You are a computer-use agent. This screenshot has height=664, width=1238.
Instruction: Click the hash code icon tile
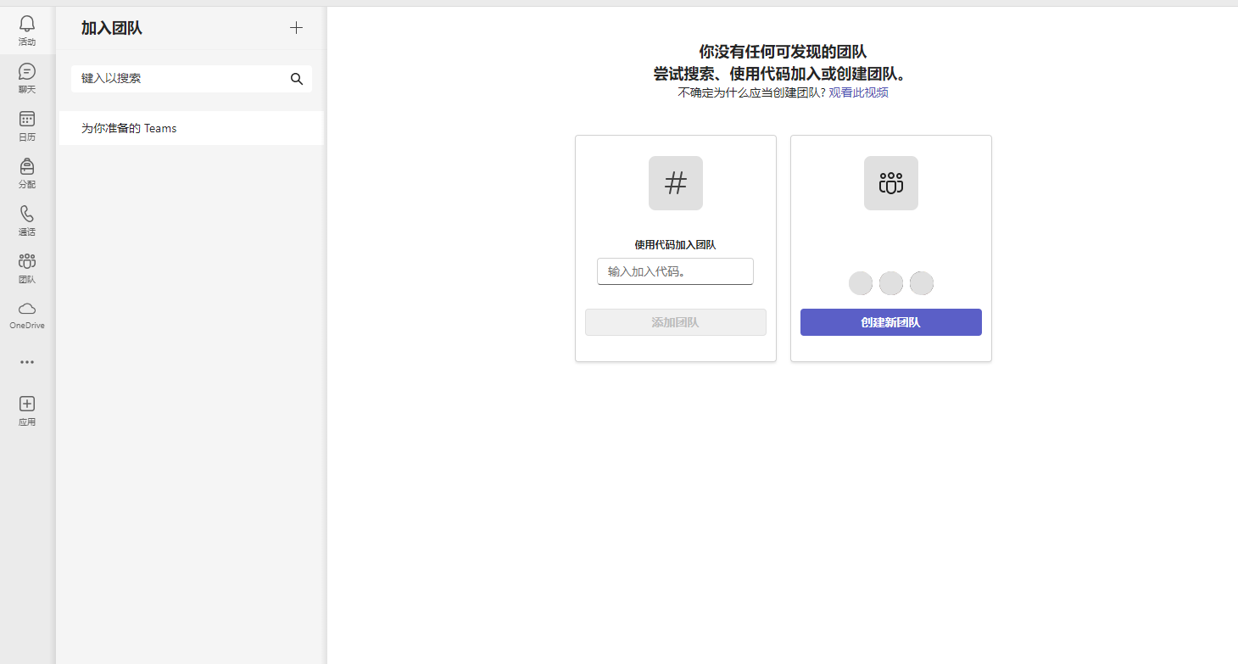tap(676, 183)
